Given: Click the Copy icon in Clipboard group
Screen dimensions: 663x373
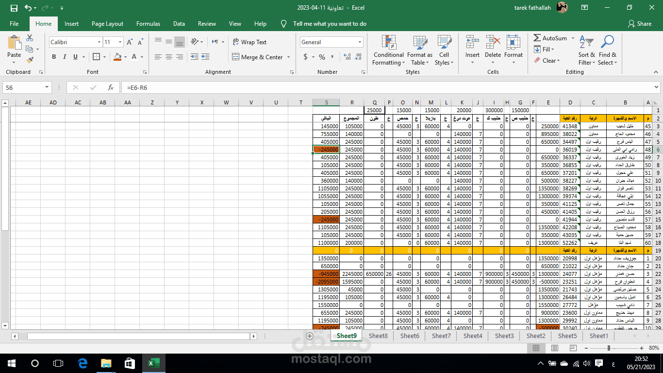Looking at the screenshot, I should pos(30,49).
